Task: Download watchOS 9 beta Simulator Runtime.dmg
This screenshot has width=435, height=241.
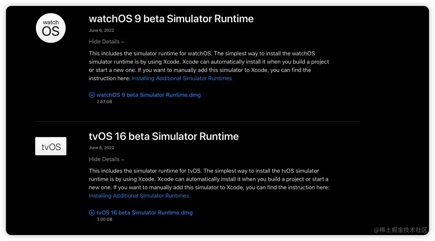Action: click(x=148, y=95)
